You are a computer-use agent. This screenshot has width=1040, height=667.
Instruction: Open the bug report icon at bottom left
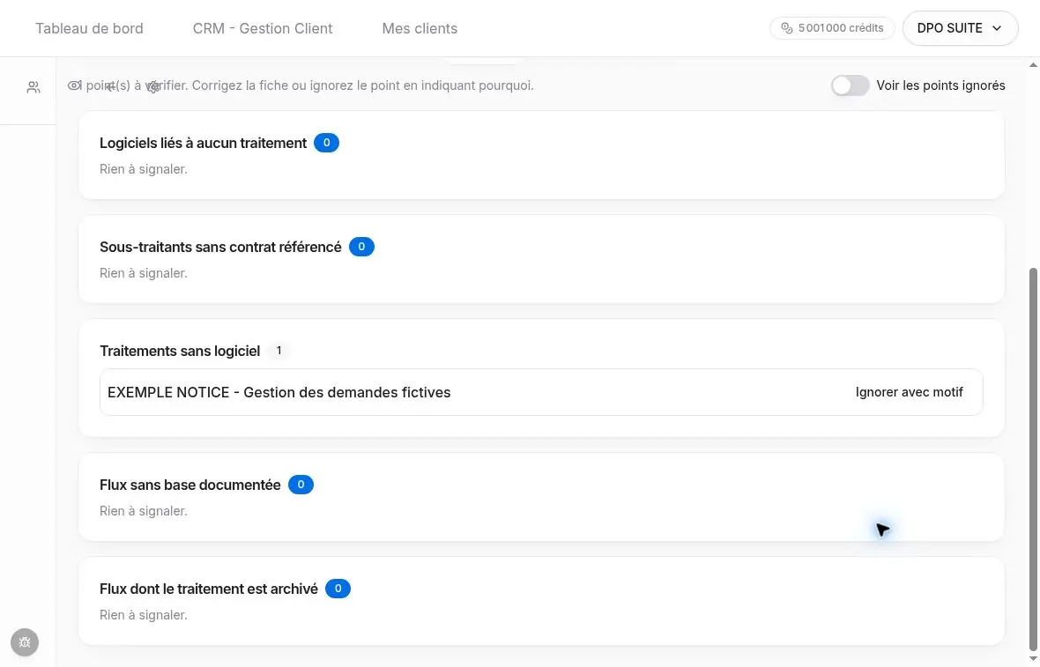point(25,642)
